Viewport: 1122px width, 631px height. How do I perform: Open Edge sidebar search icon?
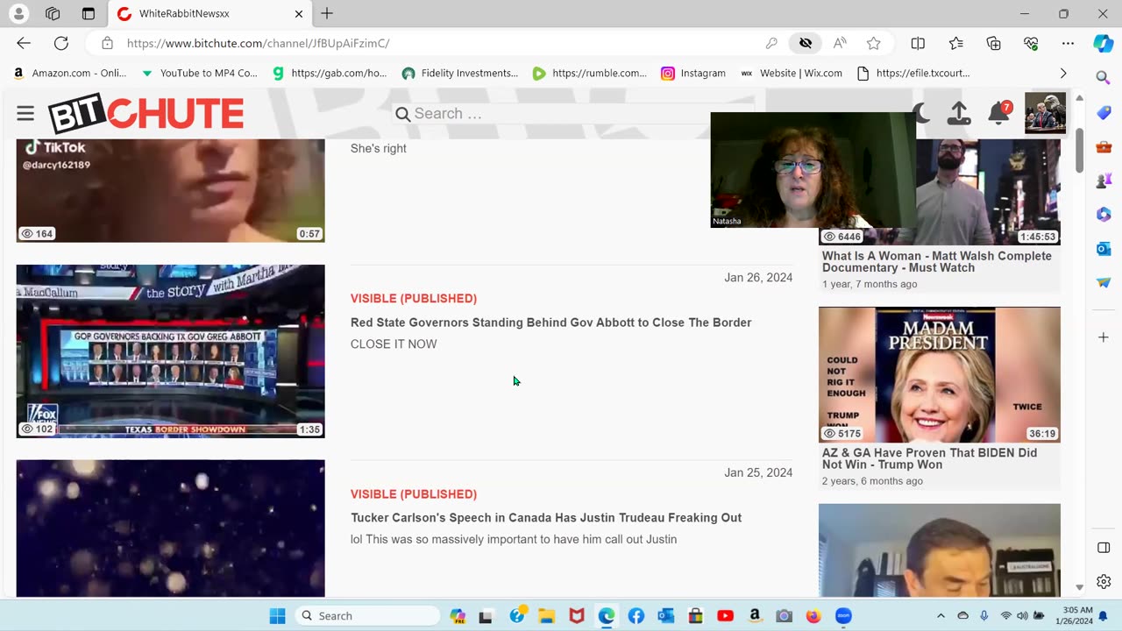(x=1104, y=78)
